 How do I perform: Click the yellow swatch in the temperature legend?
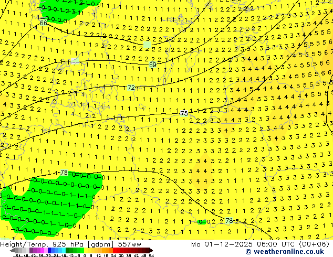click(x=86, y=250)
